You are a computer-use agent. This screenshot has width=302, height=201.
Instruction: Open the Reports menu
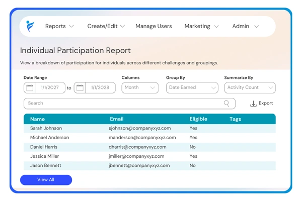(55, 26)
